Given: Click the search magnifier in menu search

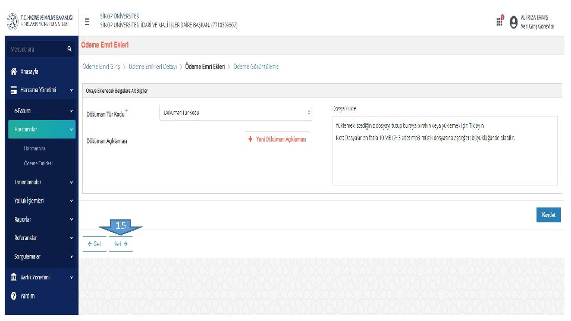Looking at the screenshot, I should pos(69,49).
